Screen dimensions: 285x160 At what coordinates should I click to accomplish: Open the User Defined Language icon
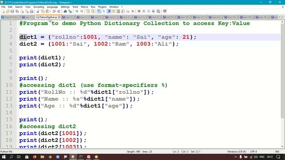click(x=114, y=11)
